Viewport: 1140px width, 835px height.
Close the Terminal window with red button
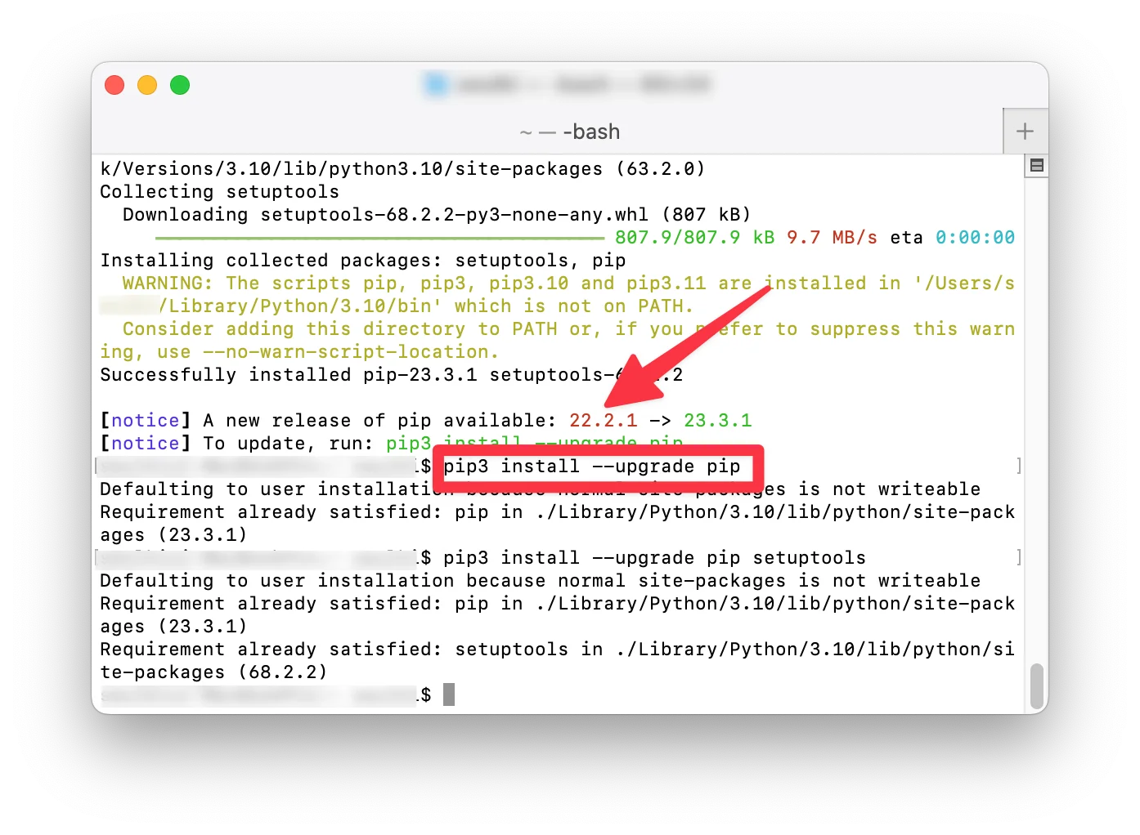click(x=114, y=85)
